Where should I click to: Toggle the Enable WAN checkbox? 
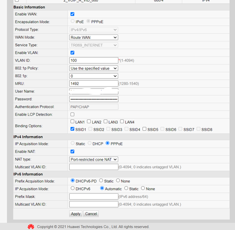tap(72, 14)
